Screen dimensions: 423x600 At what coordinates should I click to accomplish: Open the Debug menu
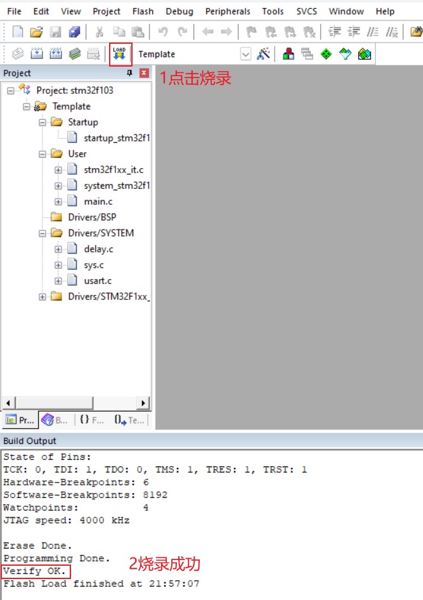tap(179, 11)
